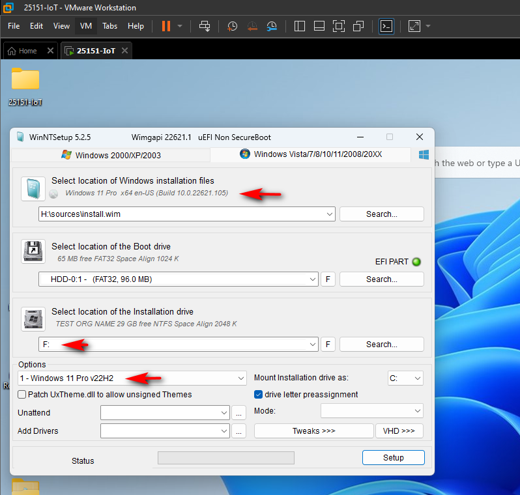Expand the stretch display dropdown arrow
This screenshot has height=495, width=520.
point(428,26)
